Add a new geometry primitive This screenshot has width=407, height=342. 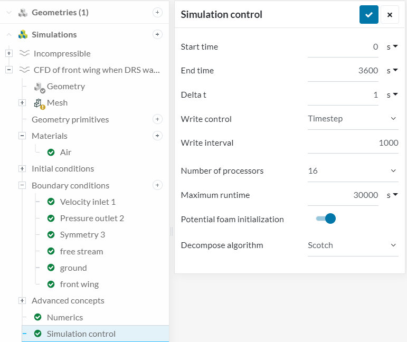(157, 119)
